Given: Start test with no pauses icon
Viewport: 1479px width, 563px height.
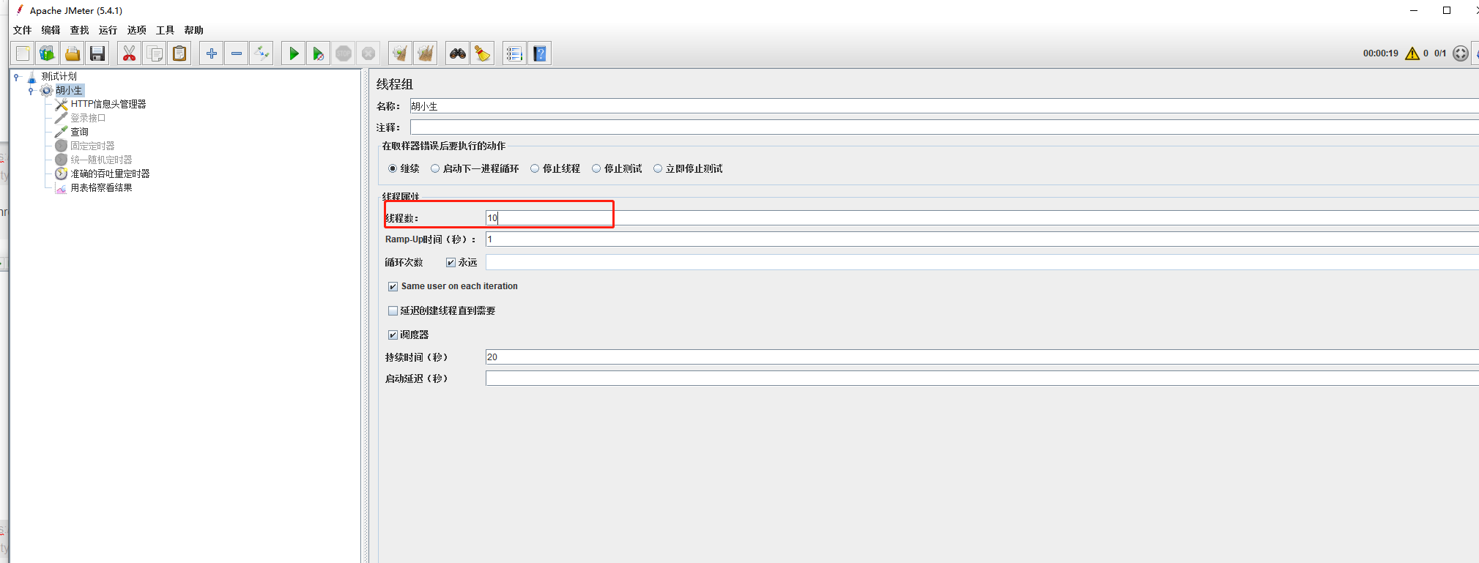Looking at the screenshot, I should click(319, 53).
